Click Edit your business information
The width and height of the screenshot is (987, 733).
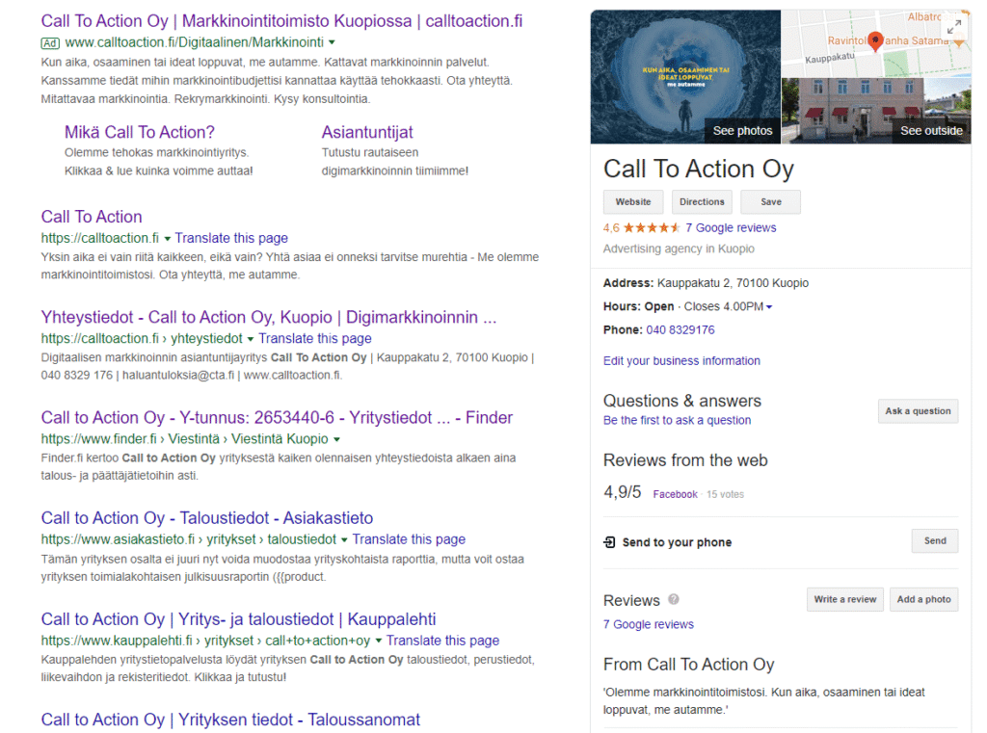coord(681,360)
